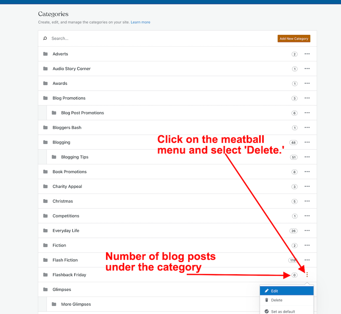Select the Book Promotions category row
341x314 pixels.
coord(70,172)
